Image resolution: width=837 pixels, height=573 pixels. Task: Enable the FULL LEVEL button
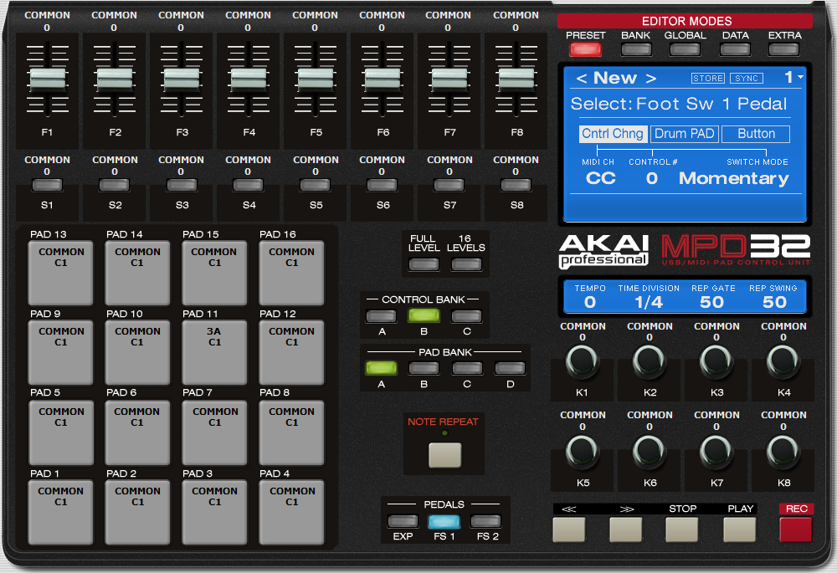coord(424,264)
